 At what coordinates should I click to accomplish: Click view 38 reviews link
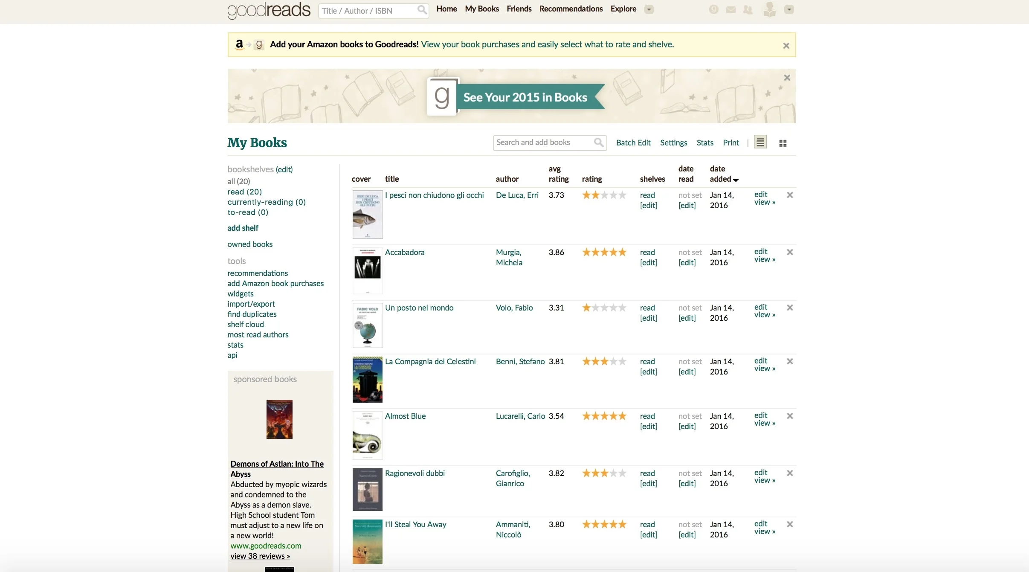pyautogui.click(x=260, y=556)
